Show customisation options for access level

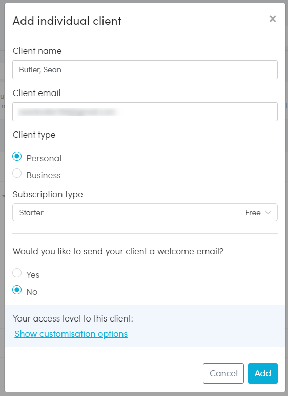(x=71, y=334)
